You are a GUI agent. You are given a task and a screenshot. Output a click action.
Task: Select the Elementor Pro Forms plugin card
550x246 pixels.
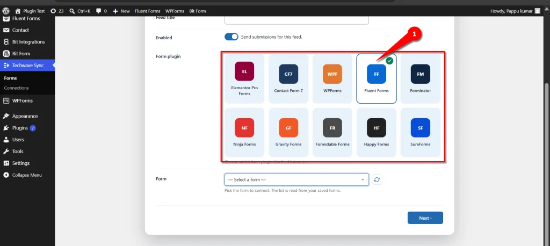pos(244,78)
